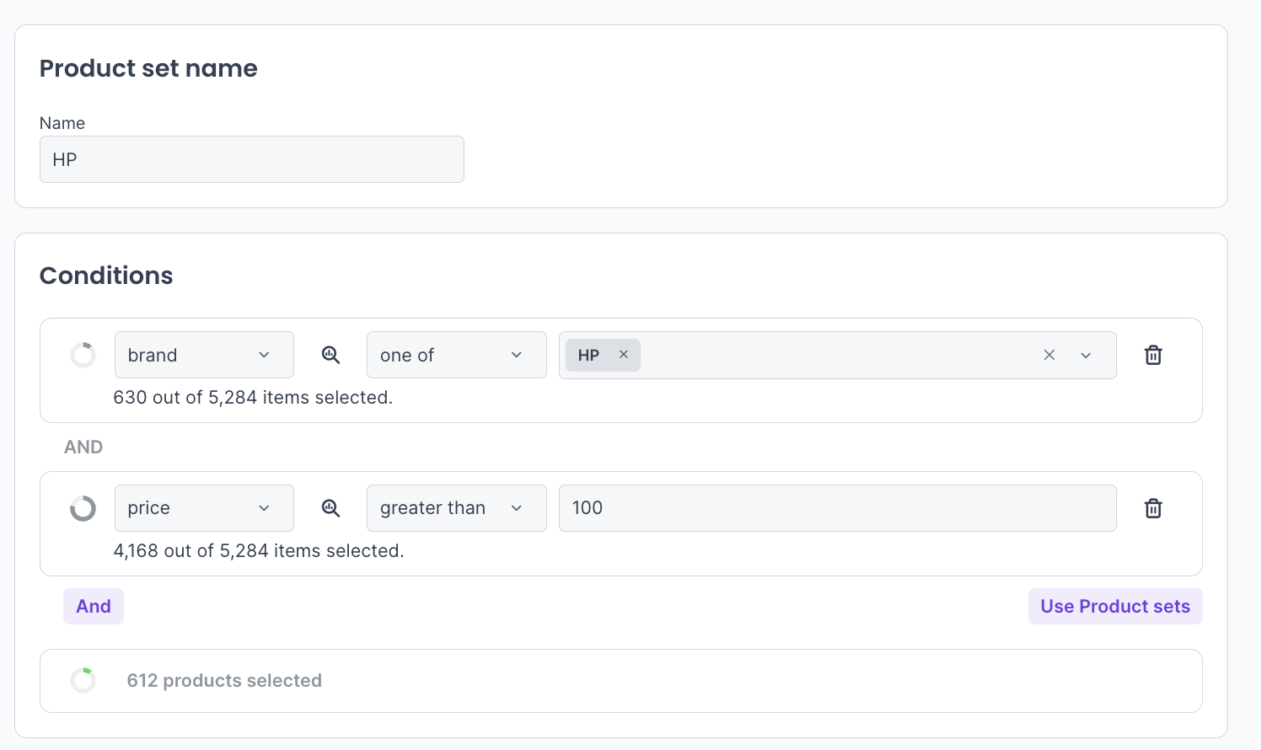Click the brand condition progress ring

[83, 355]
